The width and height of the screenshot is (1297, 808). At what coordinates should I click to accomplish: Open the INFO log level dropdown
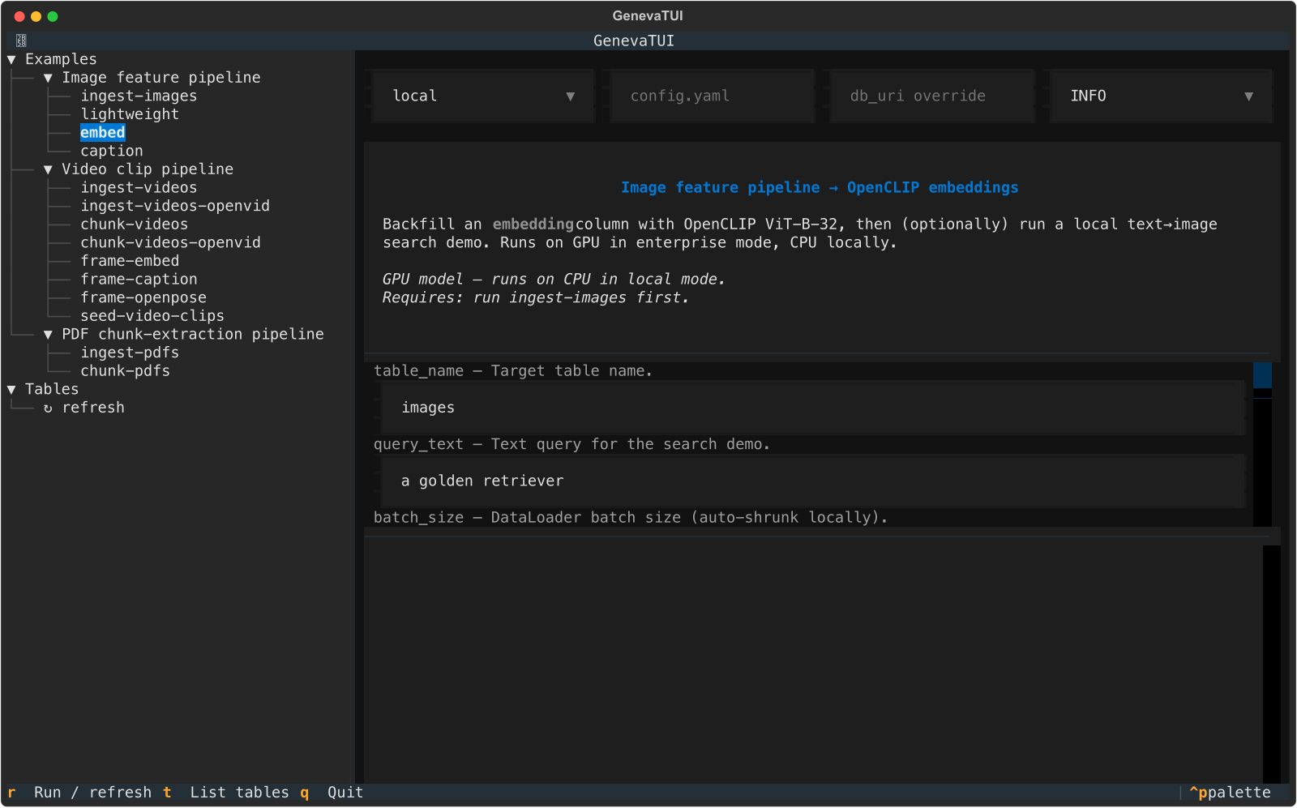[x=1161, y=96]
